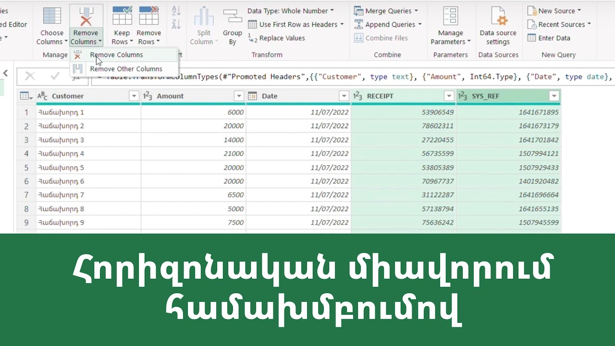Open the Amount column filter dropdown
The height and width of the screenshot is (346, 615).
(x=239, y=96)
